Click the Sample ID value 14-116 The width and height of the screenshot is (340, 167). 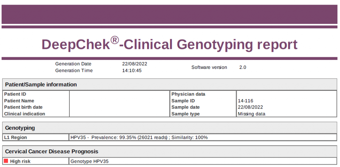[246, 101]
